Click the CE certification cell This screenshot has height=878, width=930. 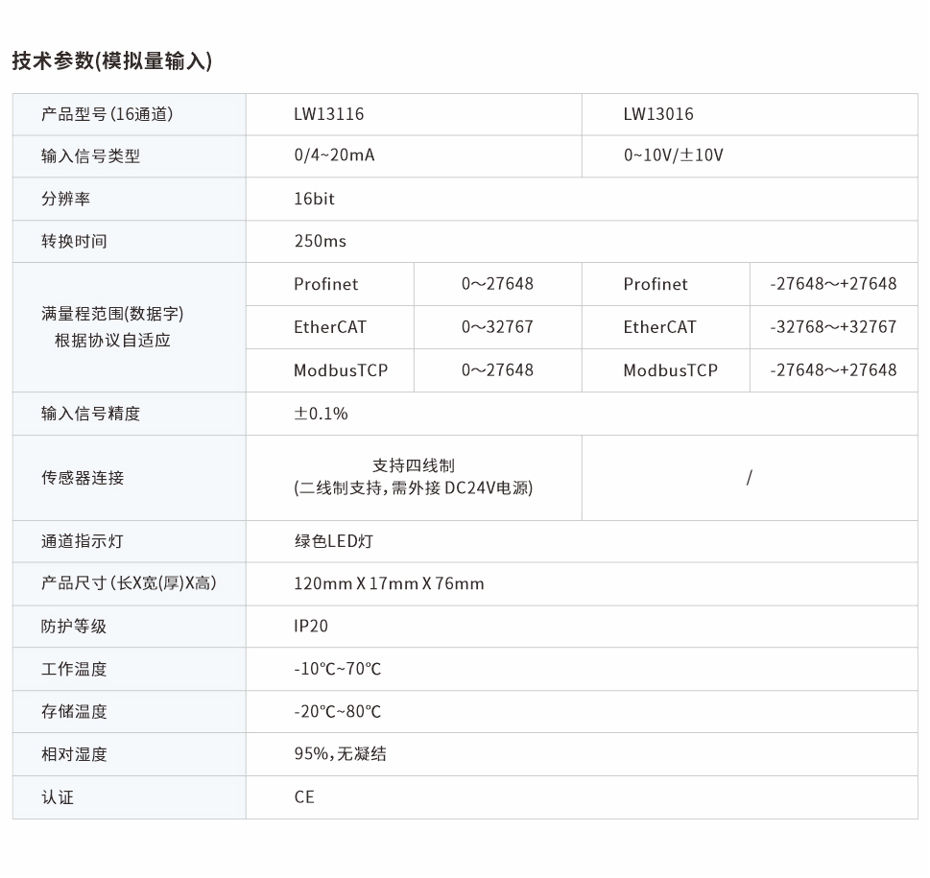coord(305,797)
